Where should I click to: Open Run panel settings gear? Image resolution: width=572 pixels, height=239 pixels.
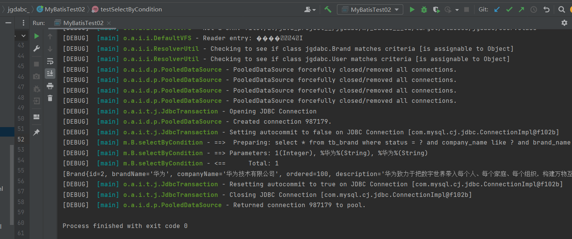pyautogui.click(x=564, y=23)
